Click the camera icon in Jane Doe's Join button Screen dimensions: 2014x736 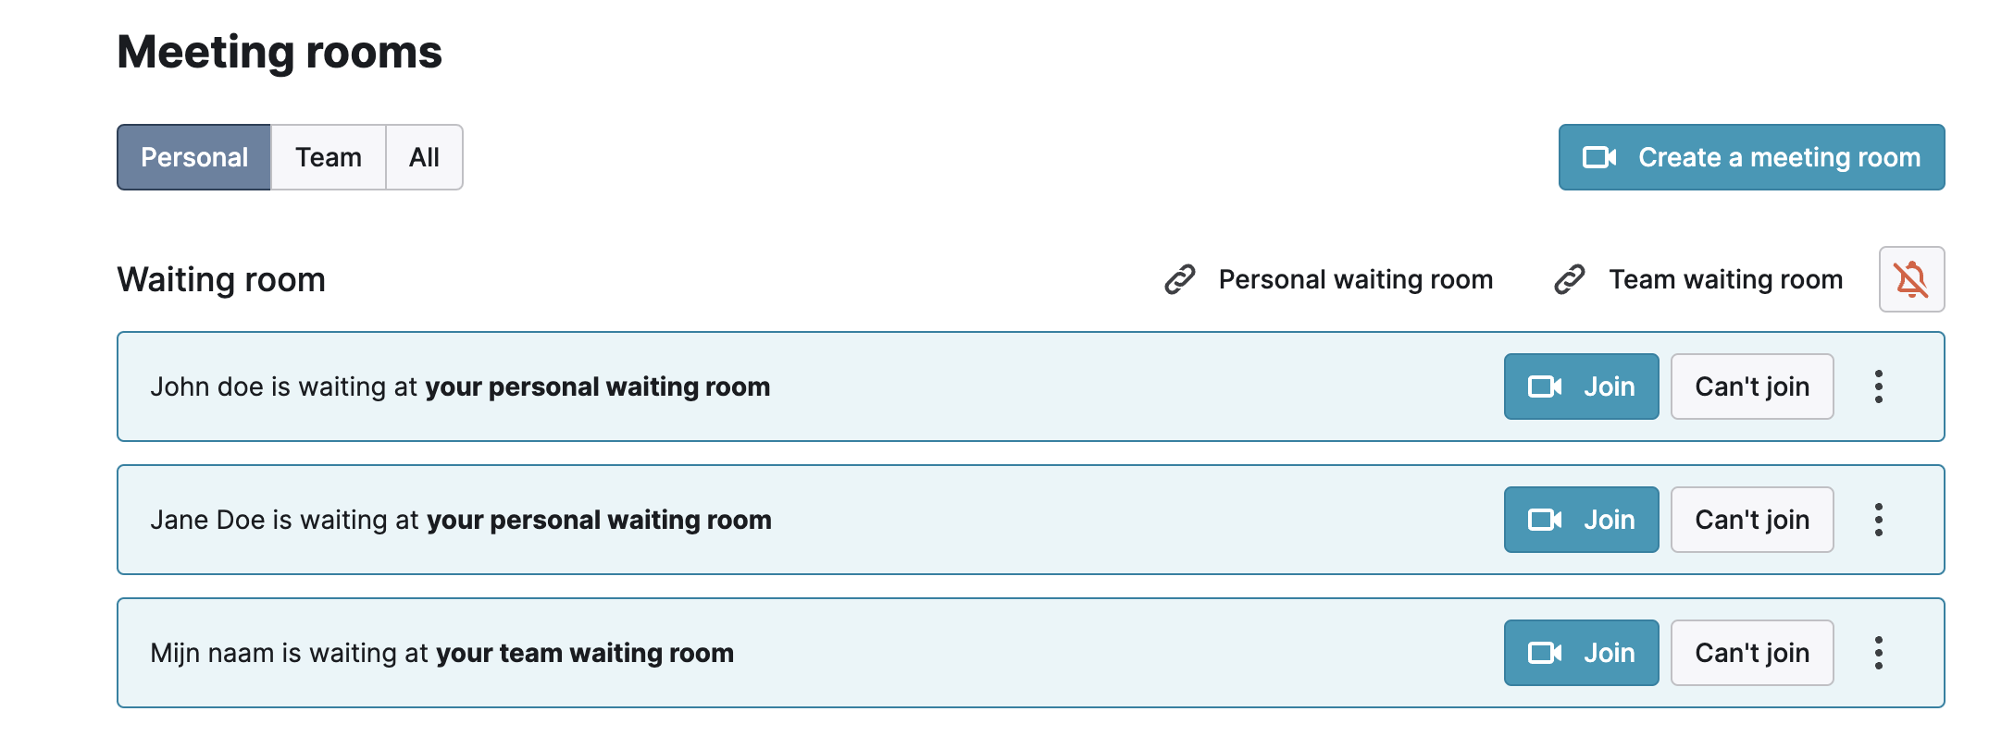pyautogui.click(x=1545, y=520)
